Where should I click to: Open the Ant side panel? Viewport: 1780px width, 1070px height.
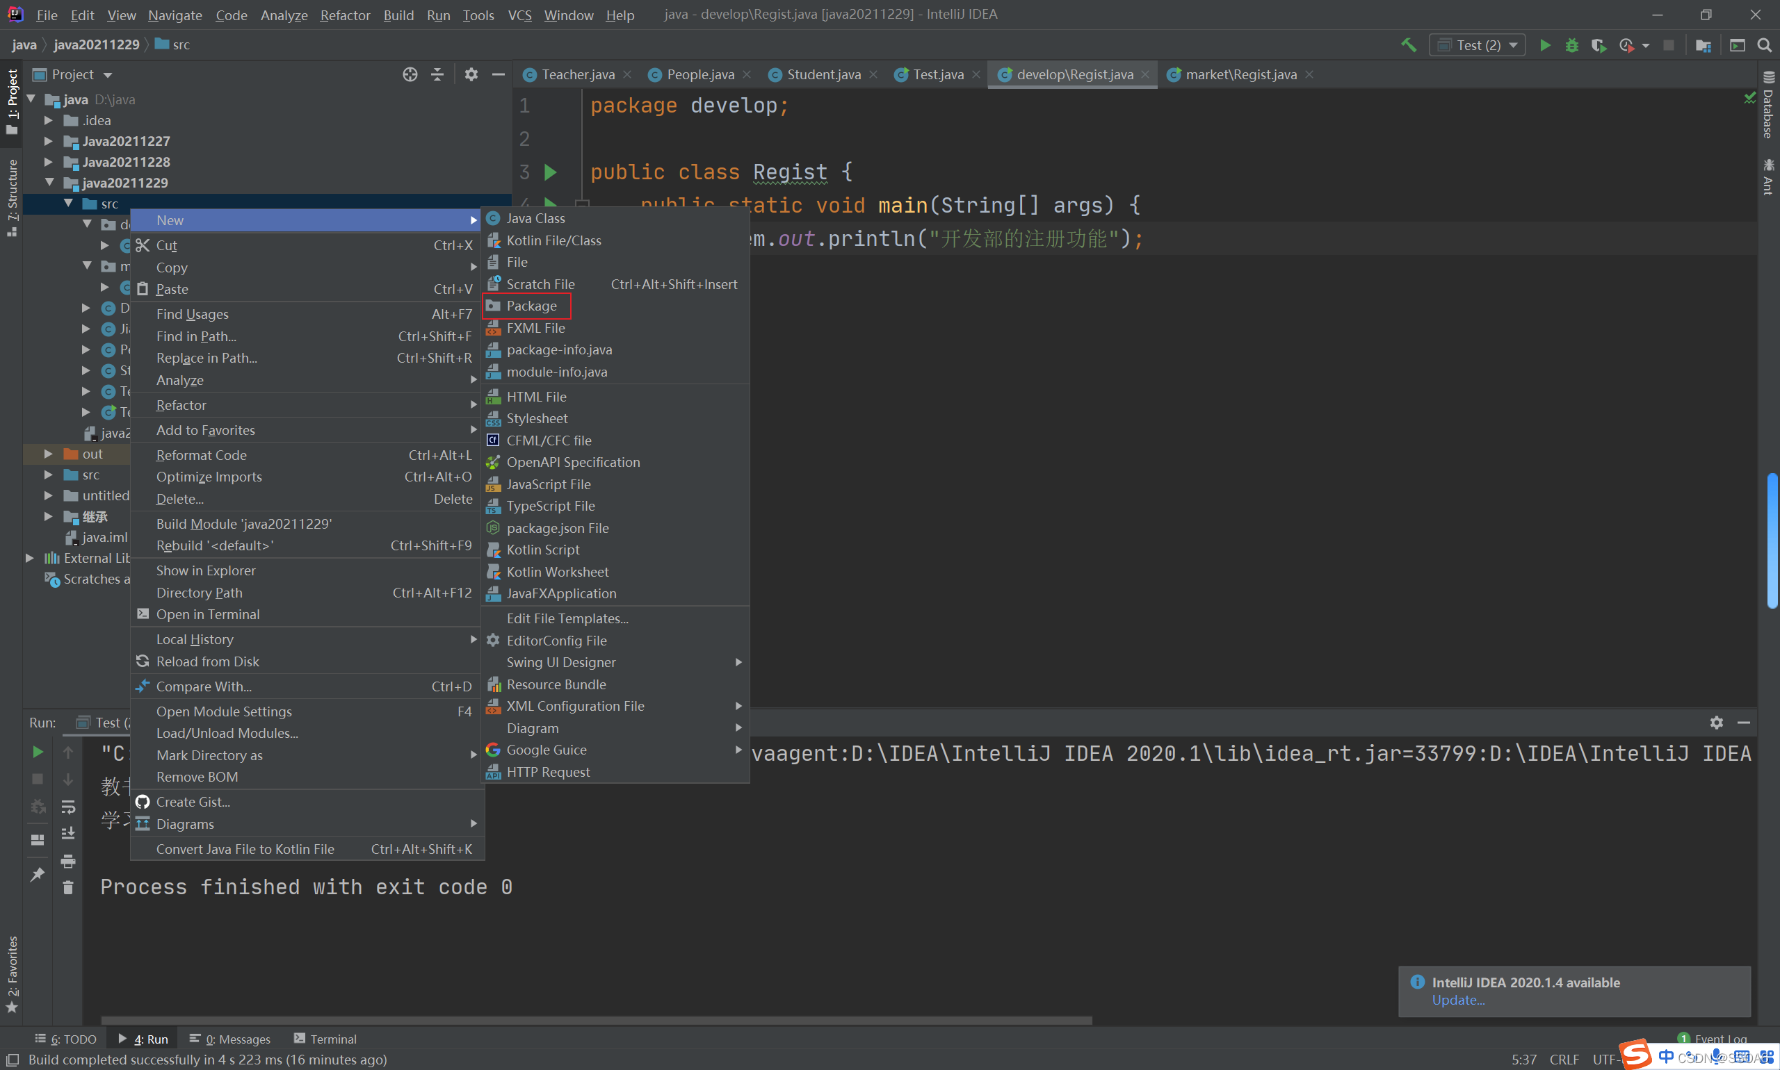point(1767,176)
